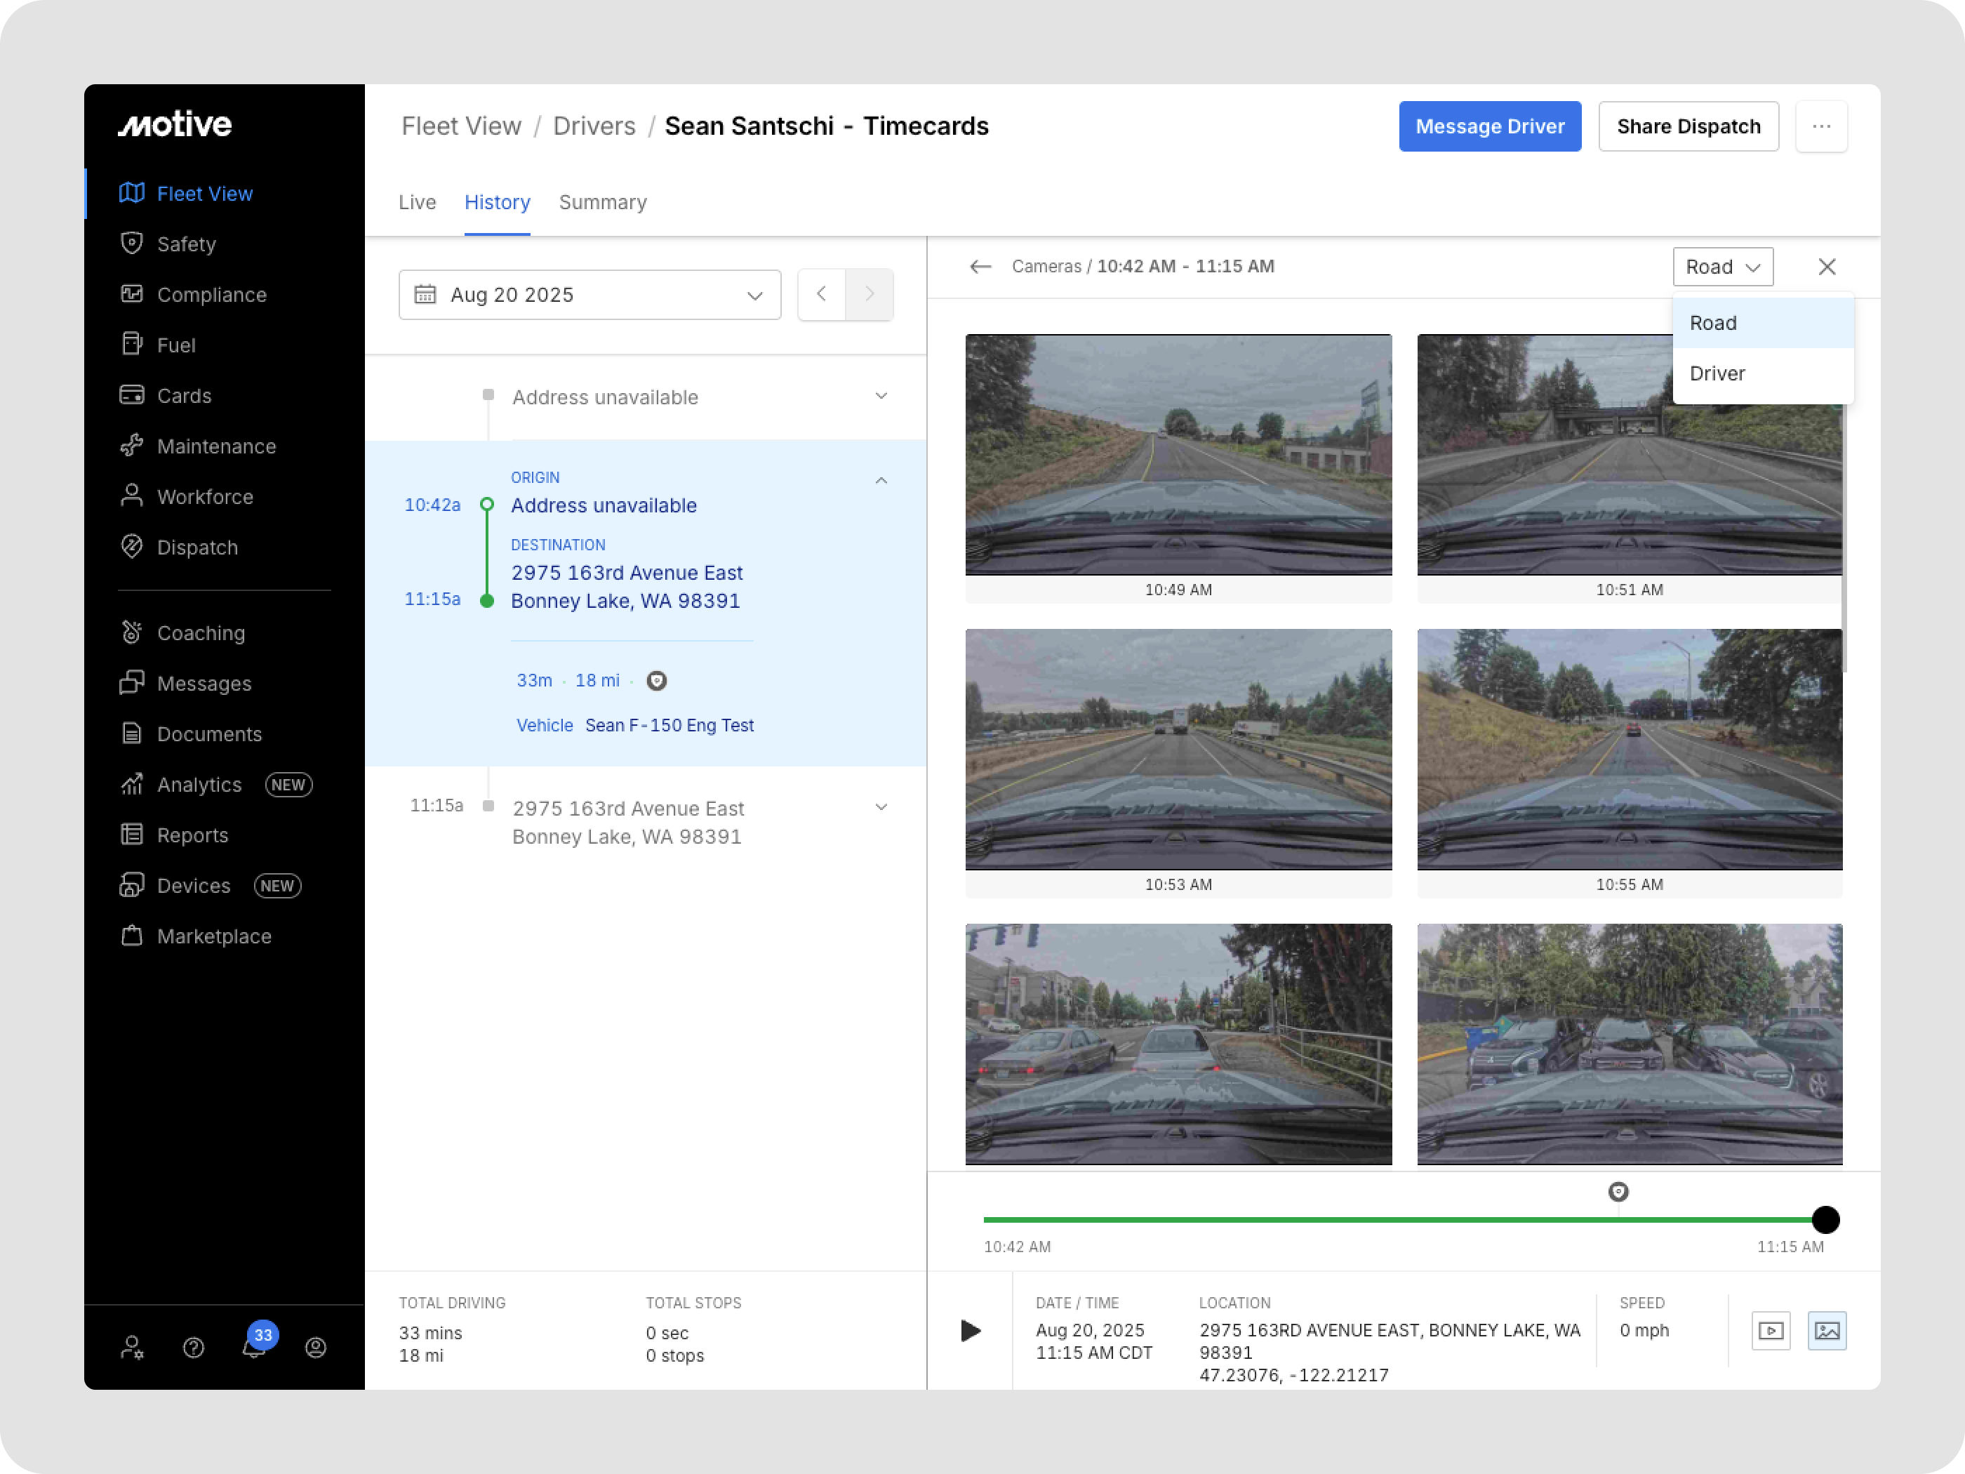Close the Cameras panel with X
Screen dimensions: 1965x1474
(1827, 267)
